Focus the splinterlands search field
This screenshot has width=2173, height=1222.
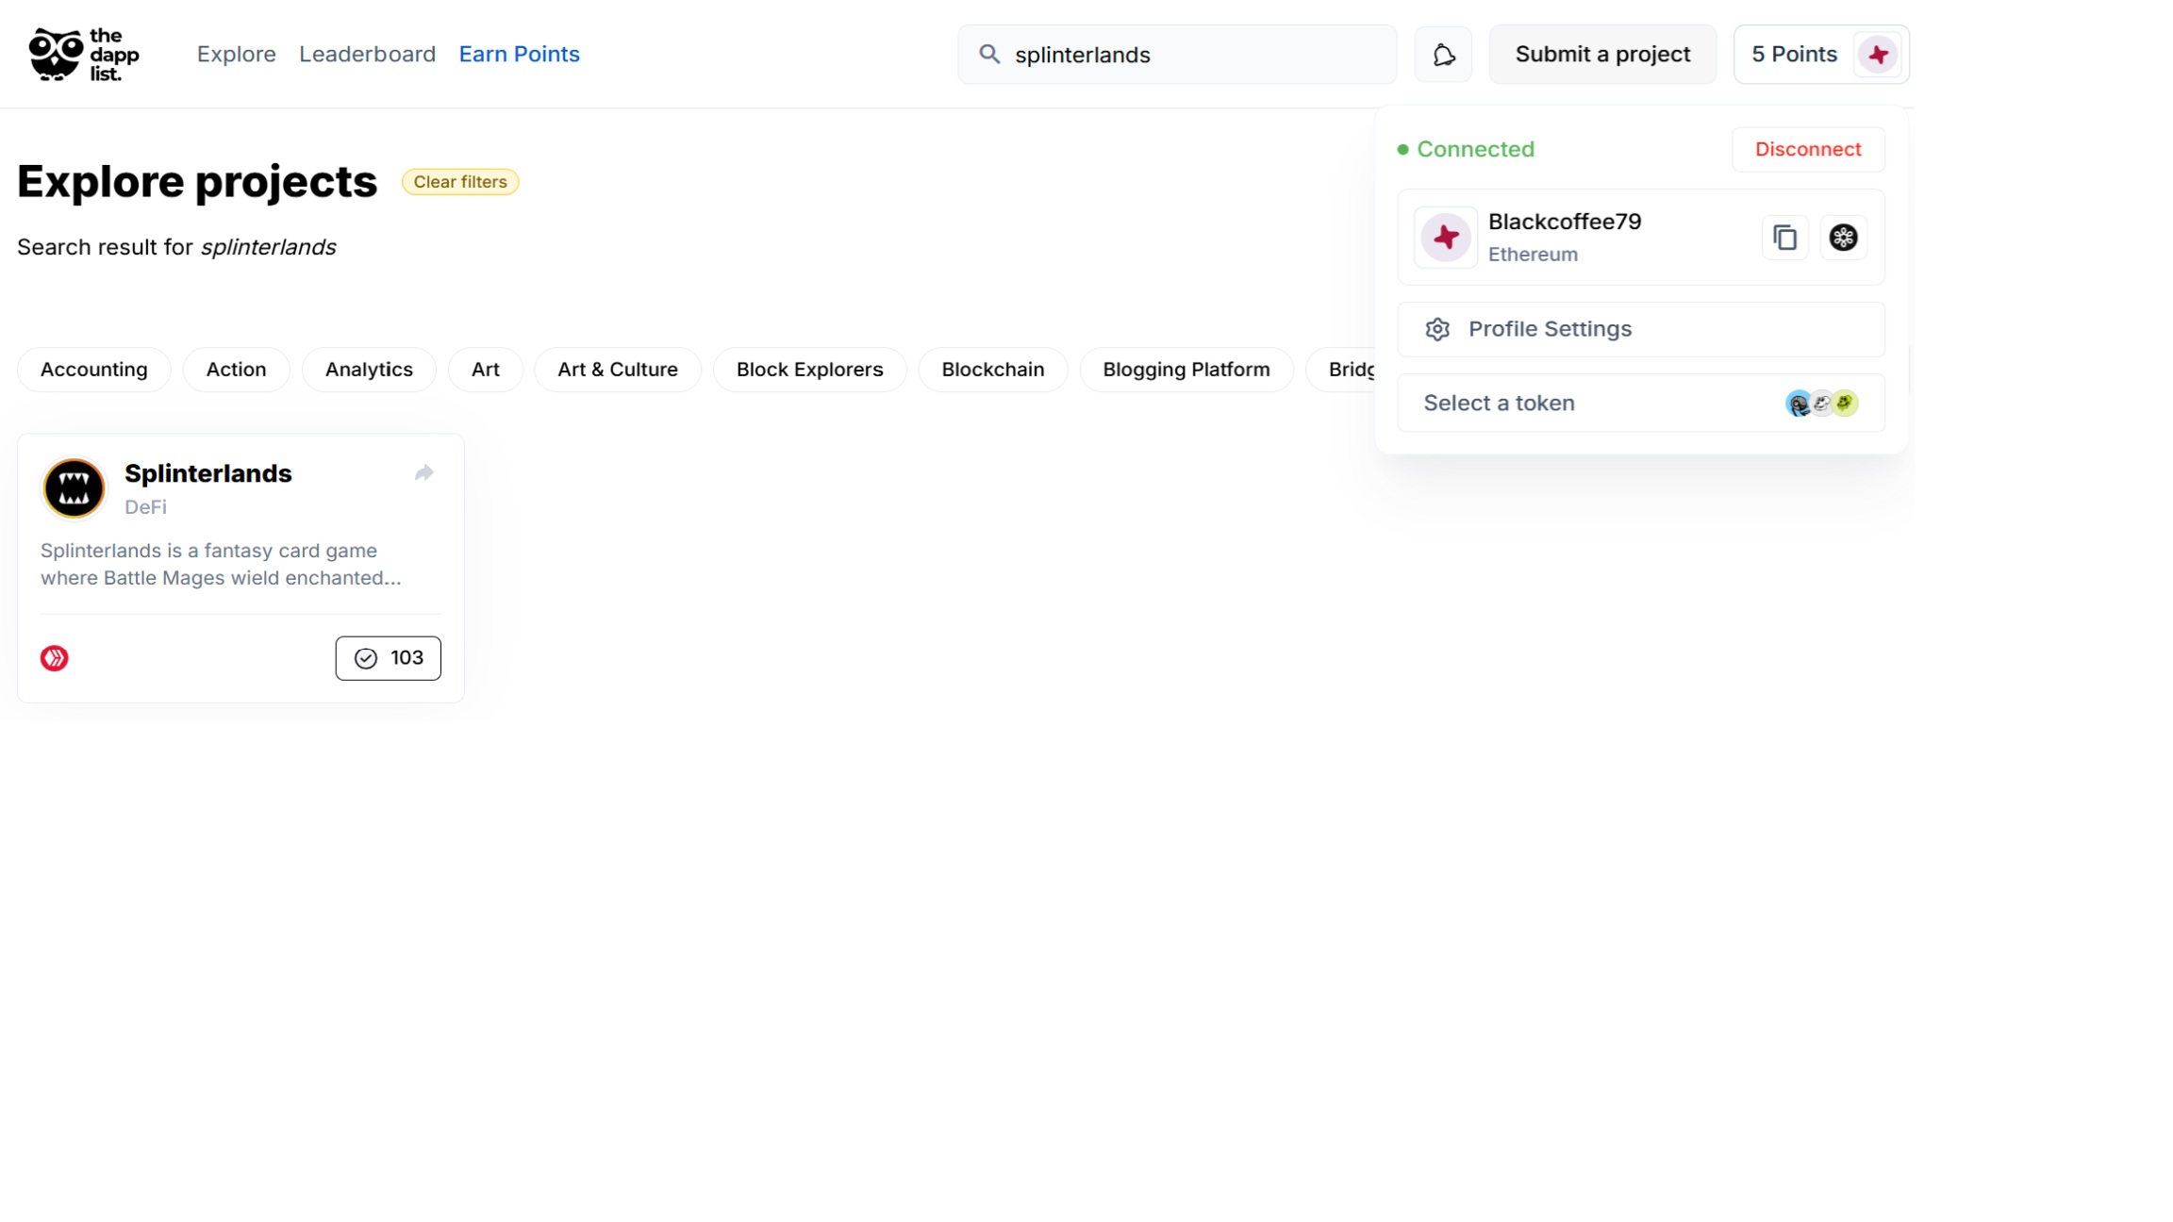1177,55
